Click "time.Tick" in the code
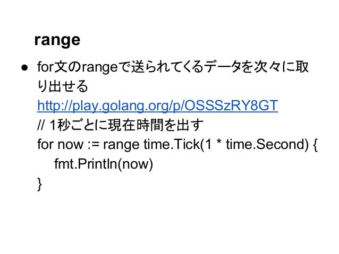Viewport: 339px width, 254px height. 172,144
